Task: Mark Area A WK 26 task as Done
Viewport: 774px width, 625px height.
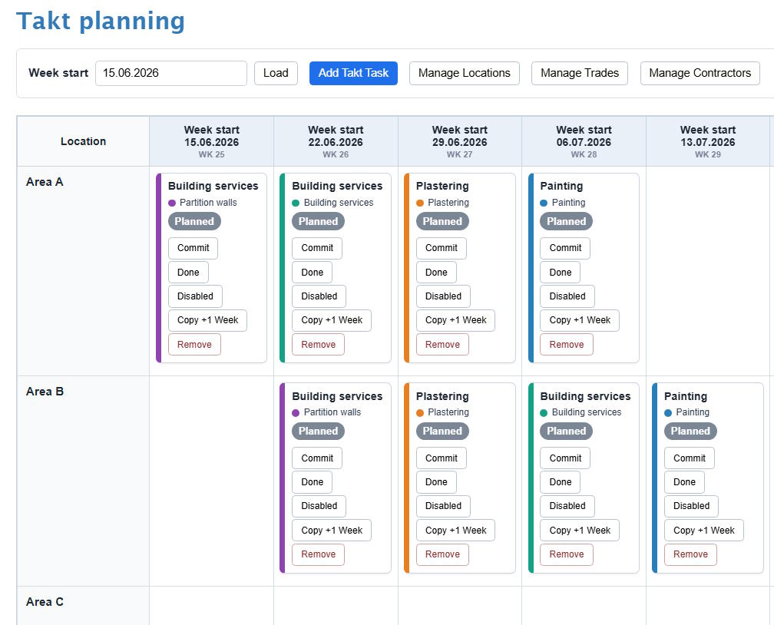Action: (312, 272)
